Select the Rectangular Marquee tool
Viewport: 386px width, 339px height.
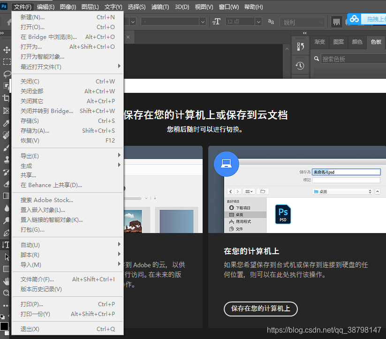click(7, 61)
